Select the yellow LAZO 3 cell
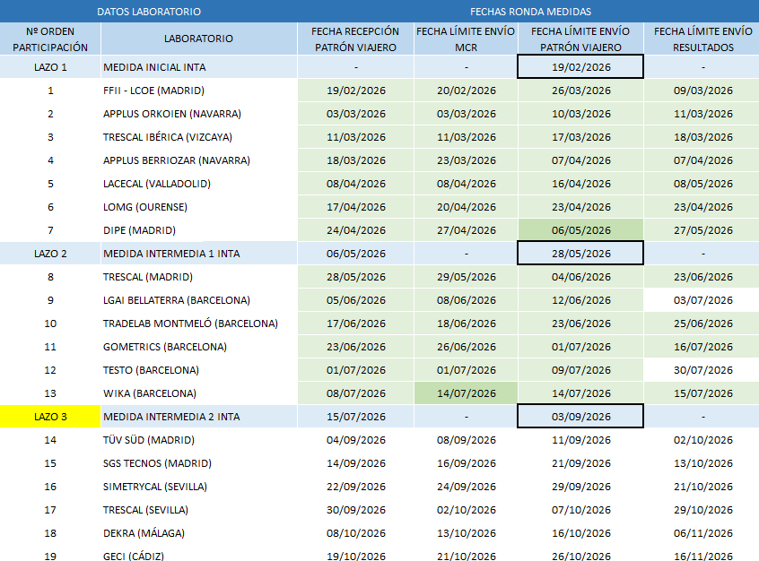Image resolution: width=759 pixels, height=561 pixels. [x=50, y=417]
